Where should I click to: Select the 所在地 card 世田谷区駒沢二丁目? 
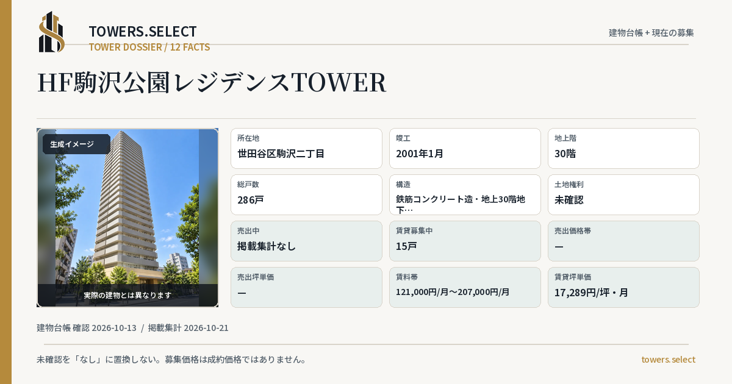click(x=306, y=148)
